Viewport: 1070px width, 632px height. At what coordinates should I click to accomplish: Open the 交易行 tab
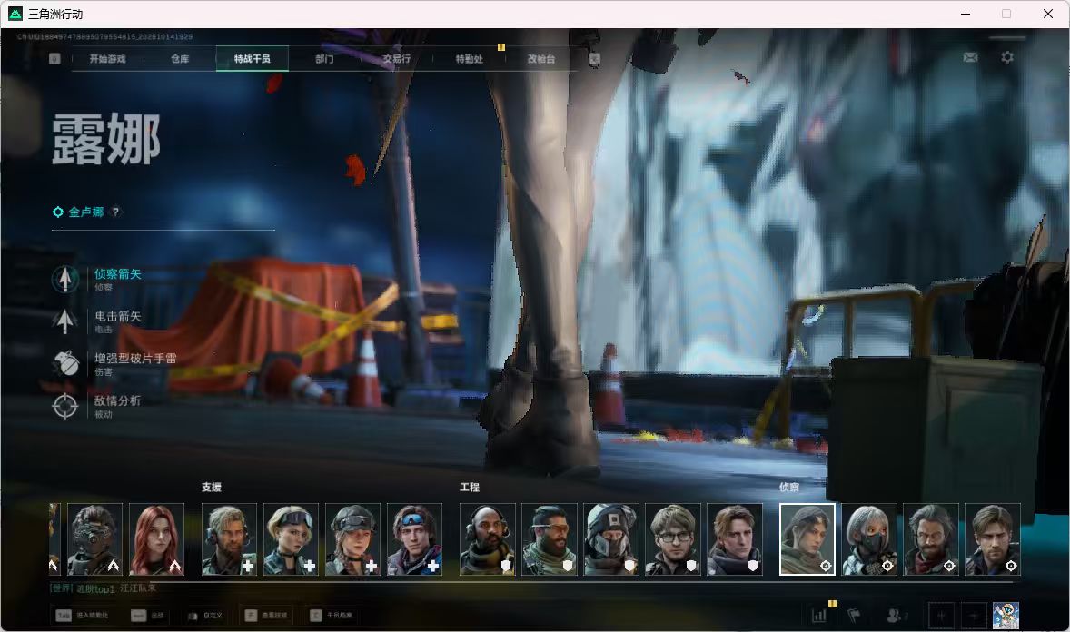point(396,59)
